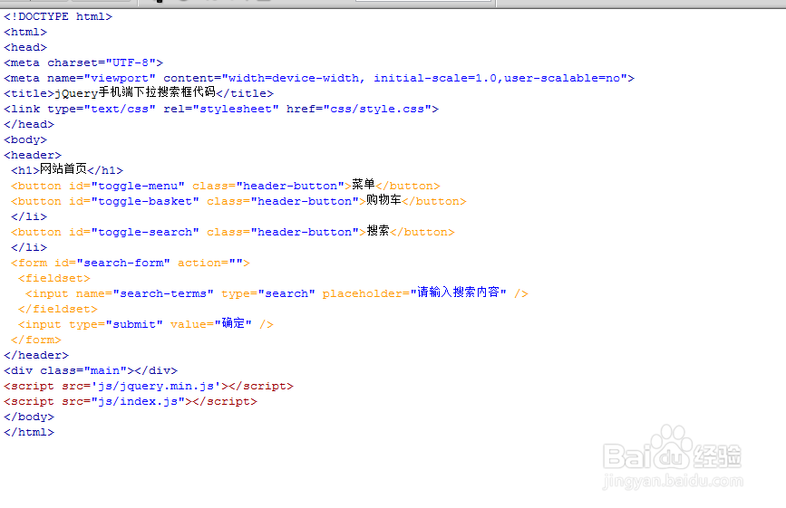Click the "js/index.js" script source
The height and width of the screenshot is (508, 786).
(138, 402)
